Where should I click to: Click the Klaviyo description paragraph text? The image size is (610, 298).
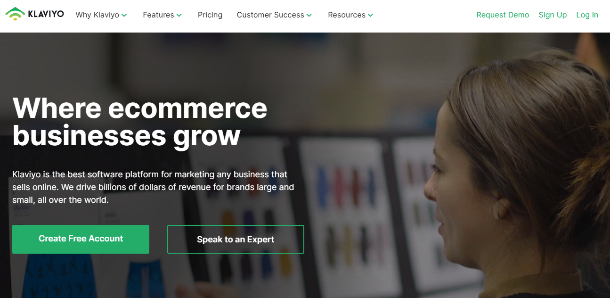(x=153, y=187)
